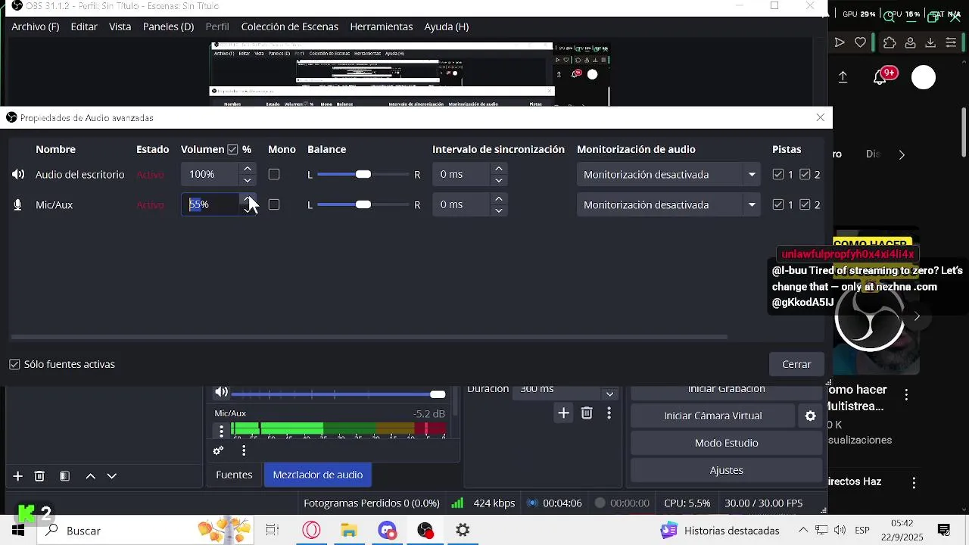Viewport: 969px width, 545px height.
Task: Open the Herramientas menu
Action: (x=382, y=26)
